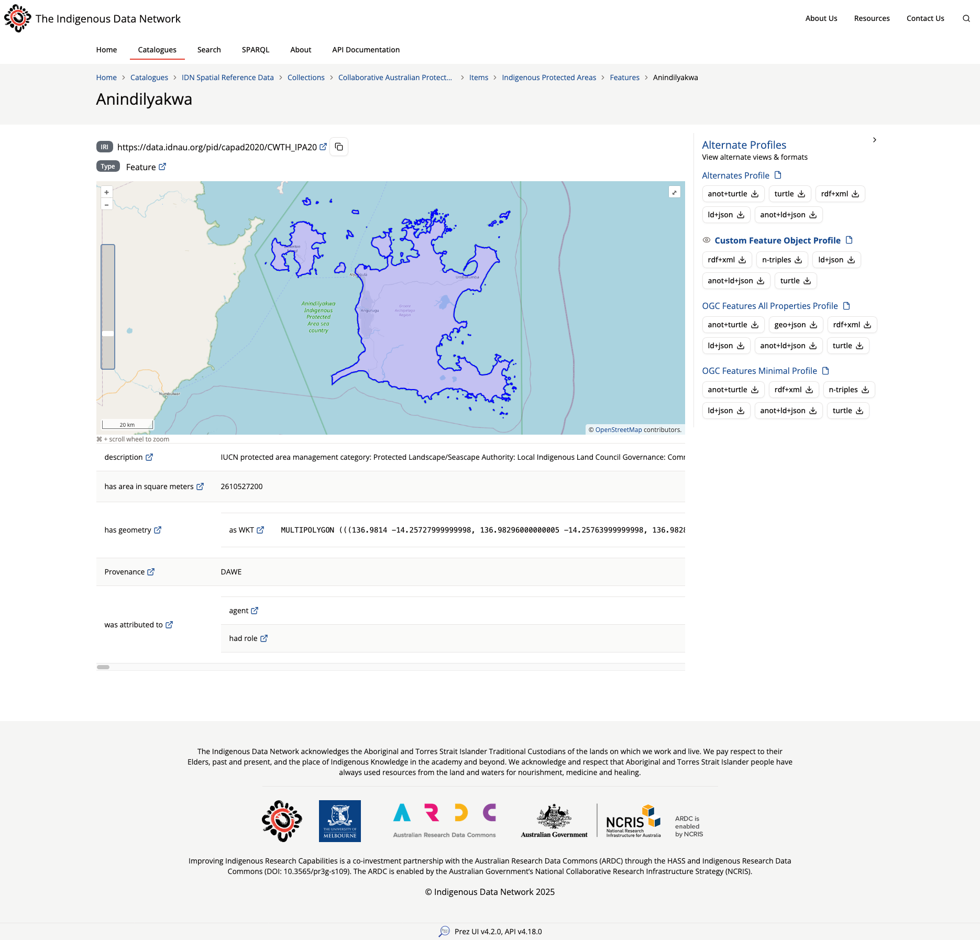Download geo+json from OGC Features All Properties Profile
This screenshot has height=940, width=980.
(x=795, y=325)
